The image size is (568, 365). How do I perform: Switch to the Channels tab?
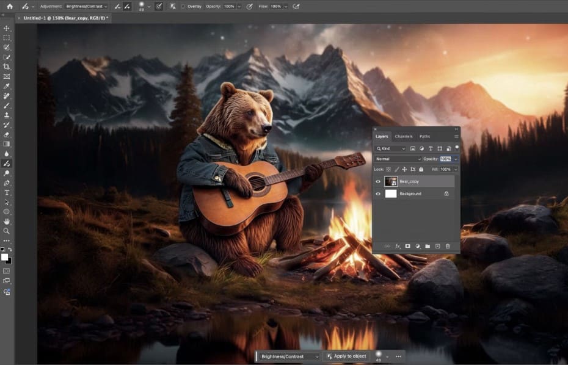click(x=404, y=136)
